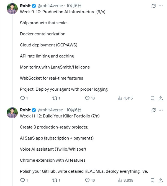Click Rohit's avatar on the second tweet
Screen dimensions: 167x186
(x=12, y=113)
